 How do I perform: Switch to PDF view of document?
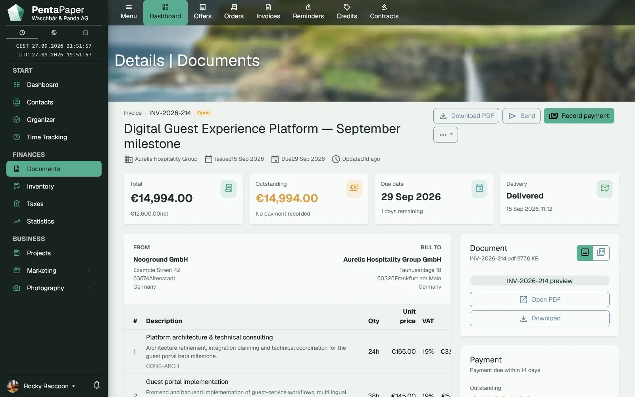click(x=601, y=252)
